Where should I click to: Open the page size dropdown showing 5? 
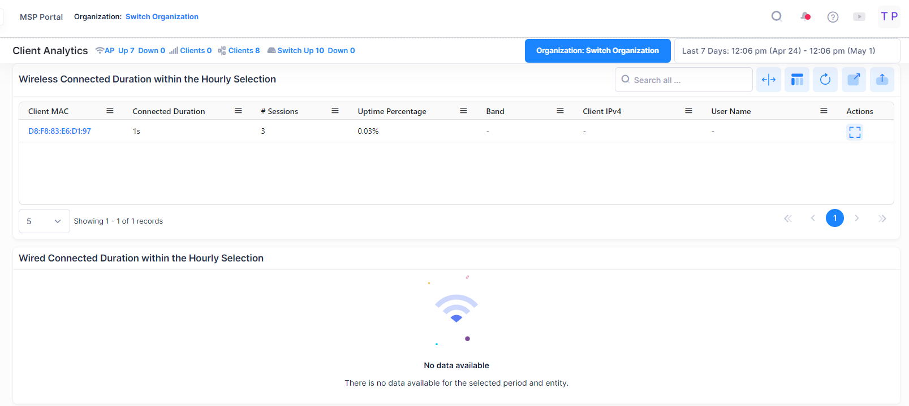click(x=44, y=221)
